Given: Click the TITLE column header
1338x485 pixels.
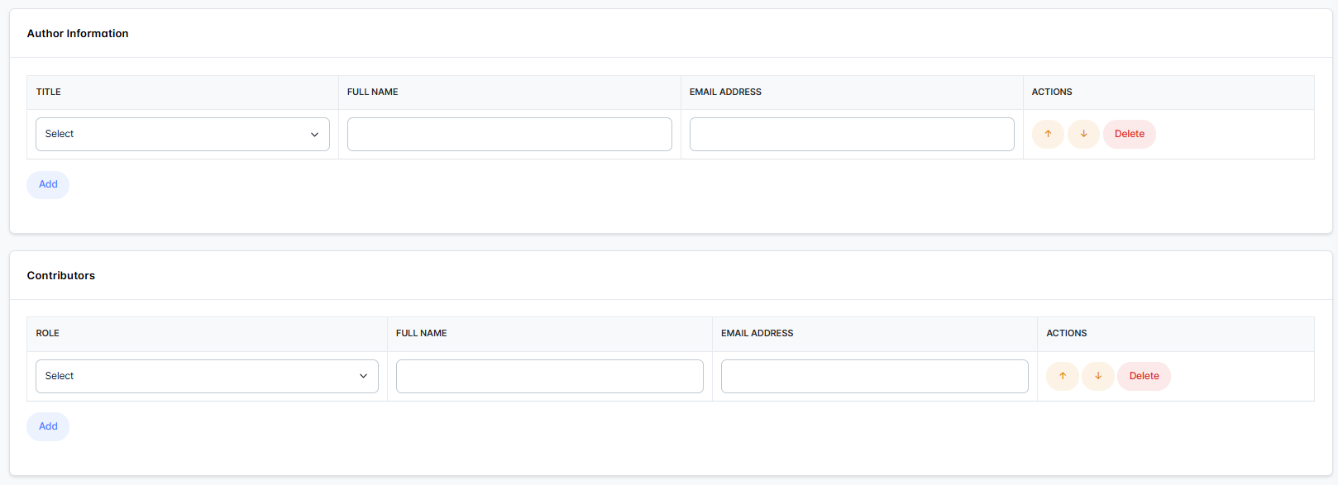Looking at the screenshot, I should click(49, 92).
